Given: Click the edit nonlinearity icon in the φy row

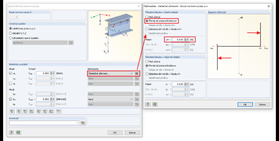Looking at the screenshot, I should click(x=137, y=99).
